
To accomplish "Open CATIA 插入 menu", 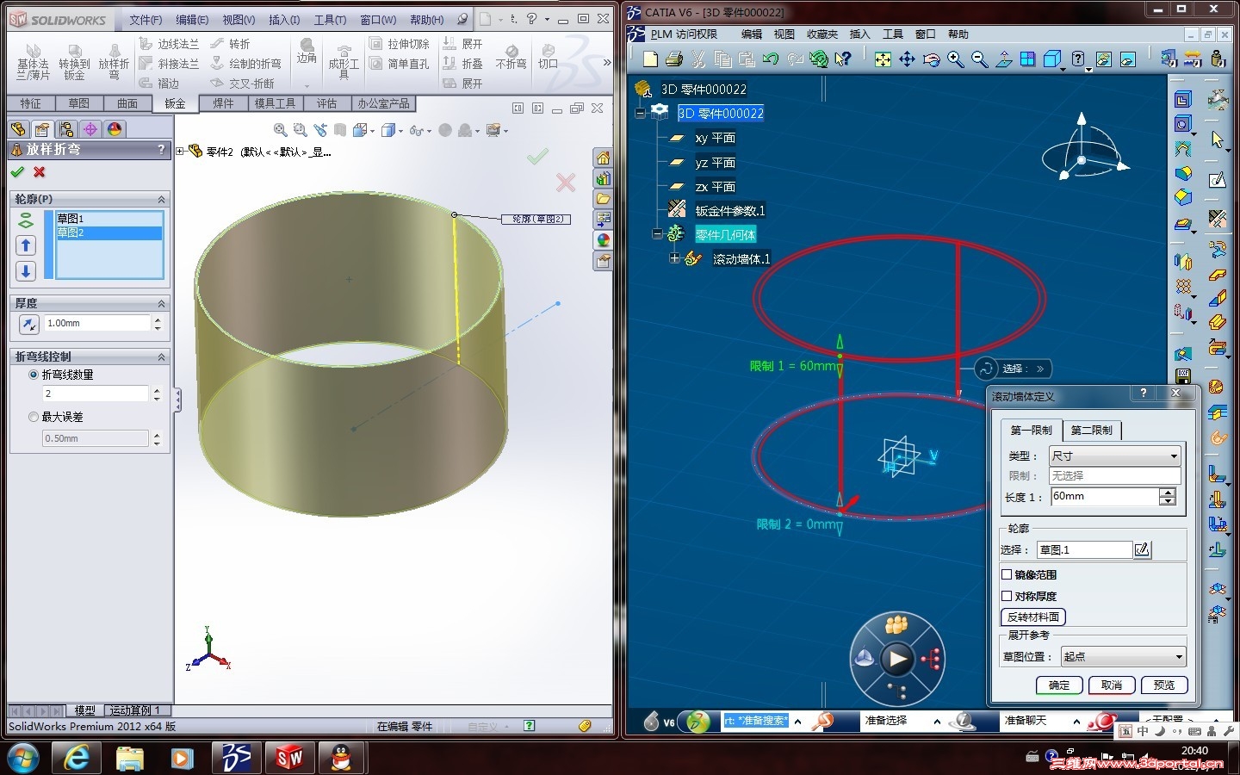I will 859,34.
